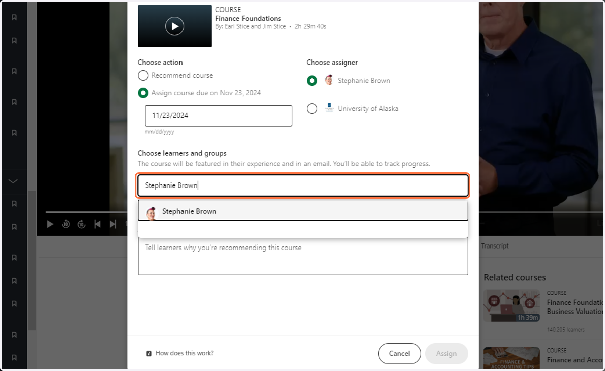Image resolution: width=605 pixels, height=371 pixels.
Task: Play the background video using the play button
Action: pos(50,224)
